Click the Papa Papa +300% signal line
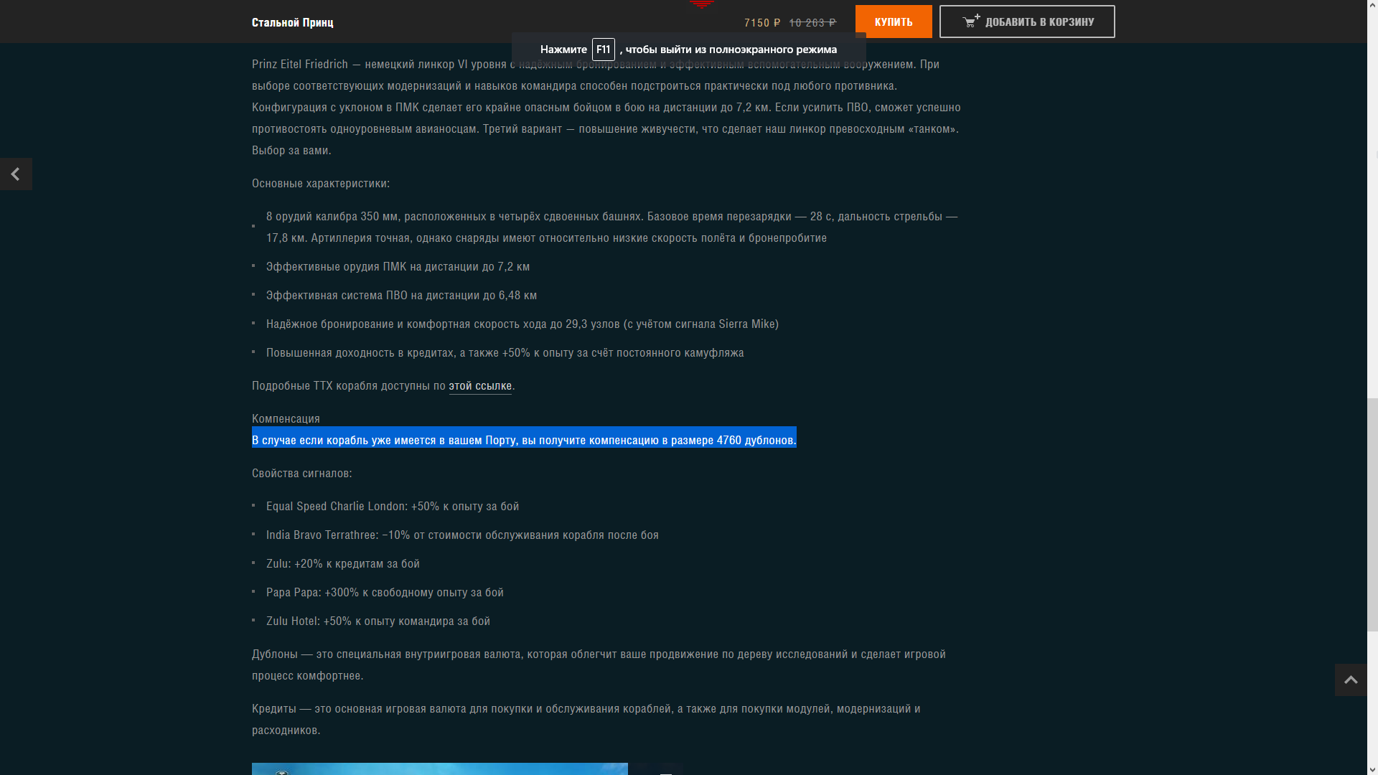1378x775 pixels. tap(385, 592)
